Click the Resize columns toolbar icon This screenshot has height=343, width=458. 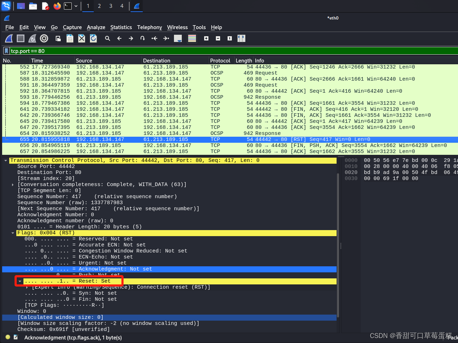(x=241, y=38)
